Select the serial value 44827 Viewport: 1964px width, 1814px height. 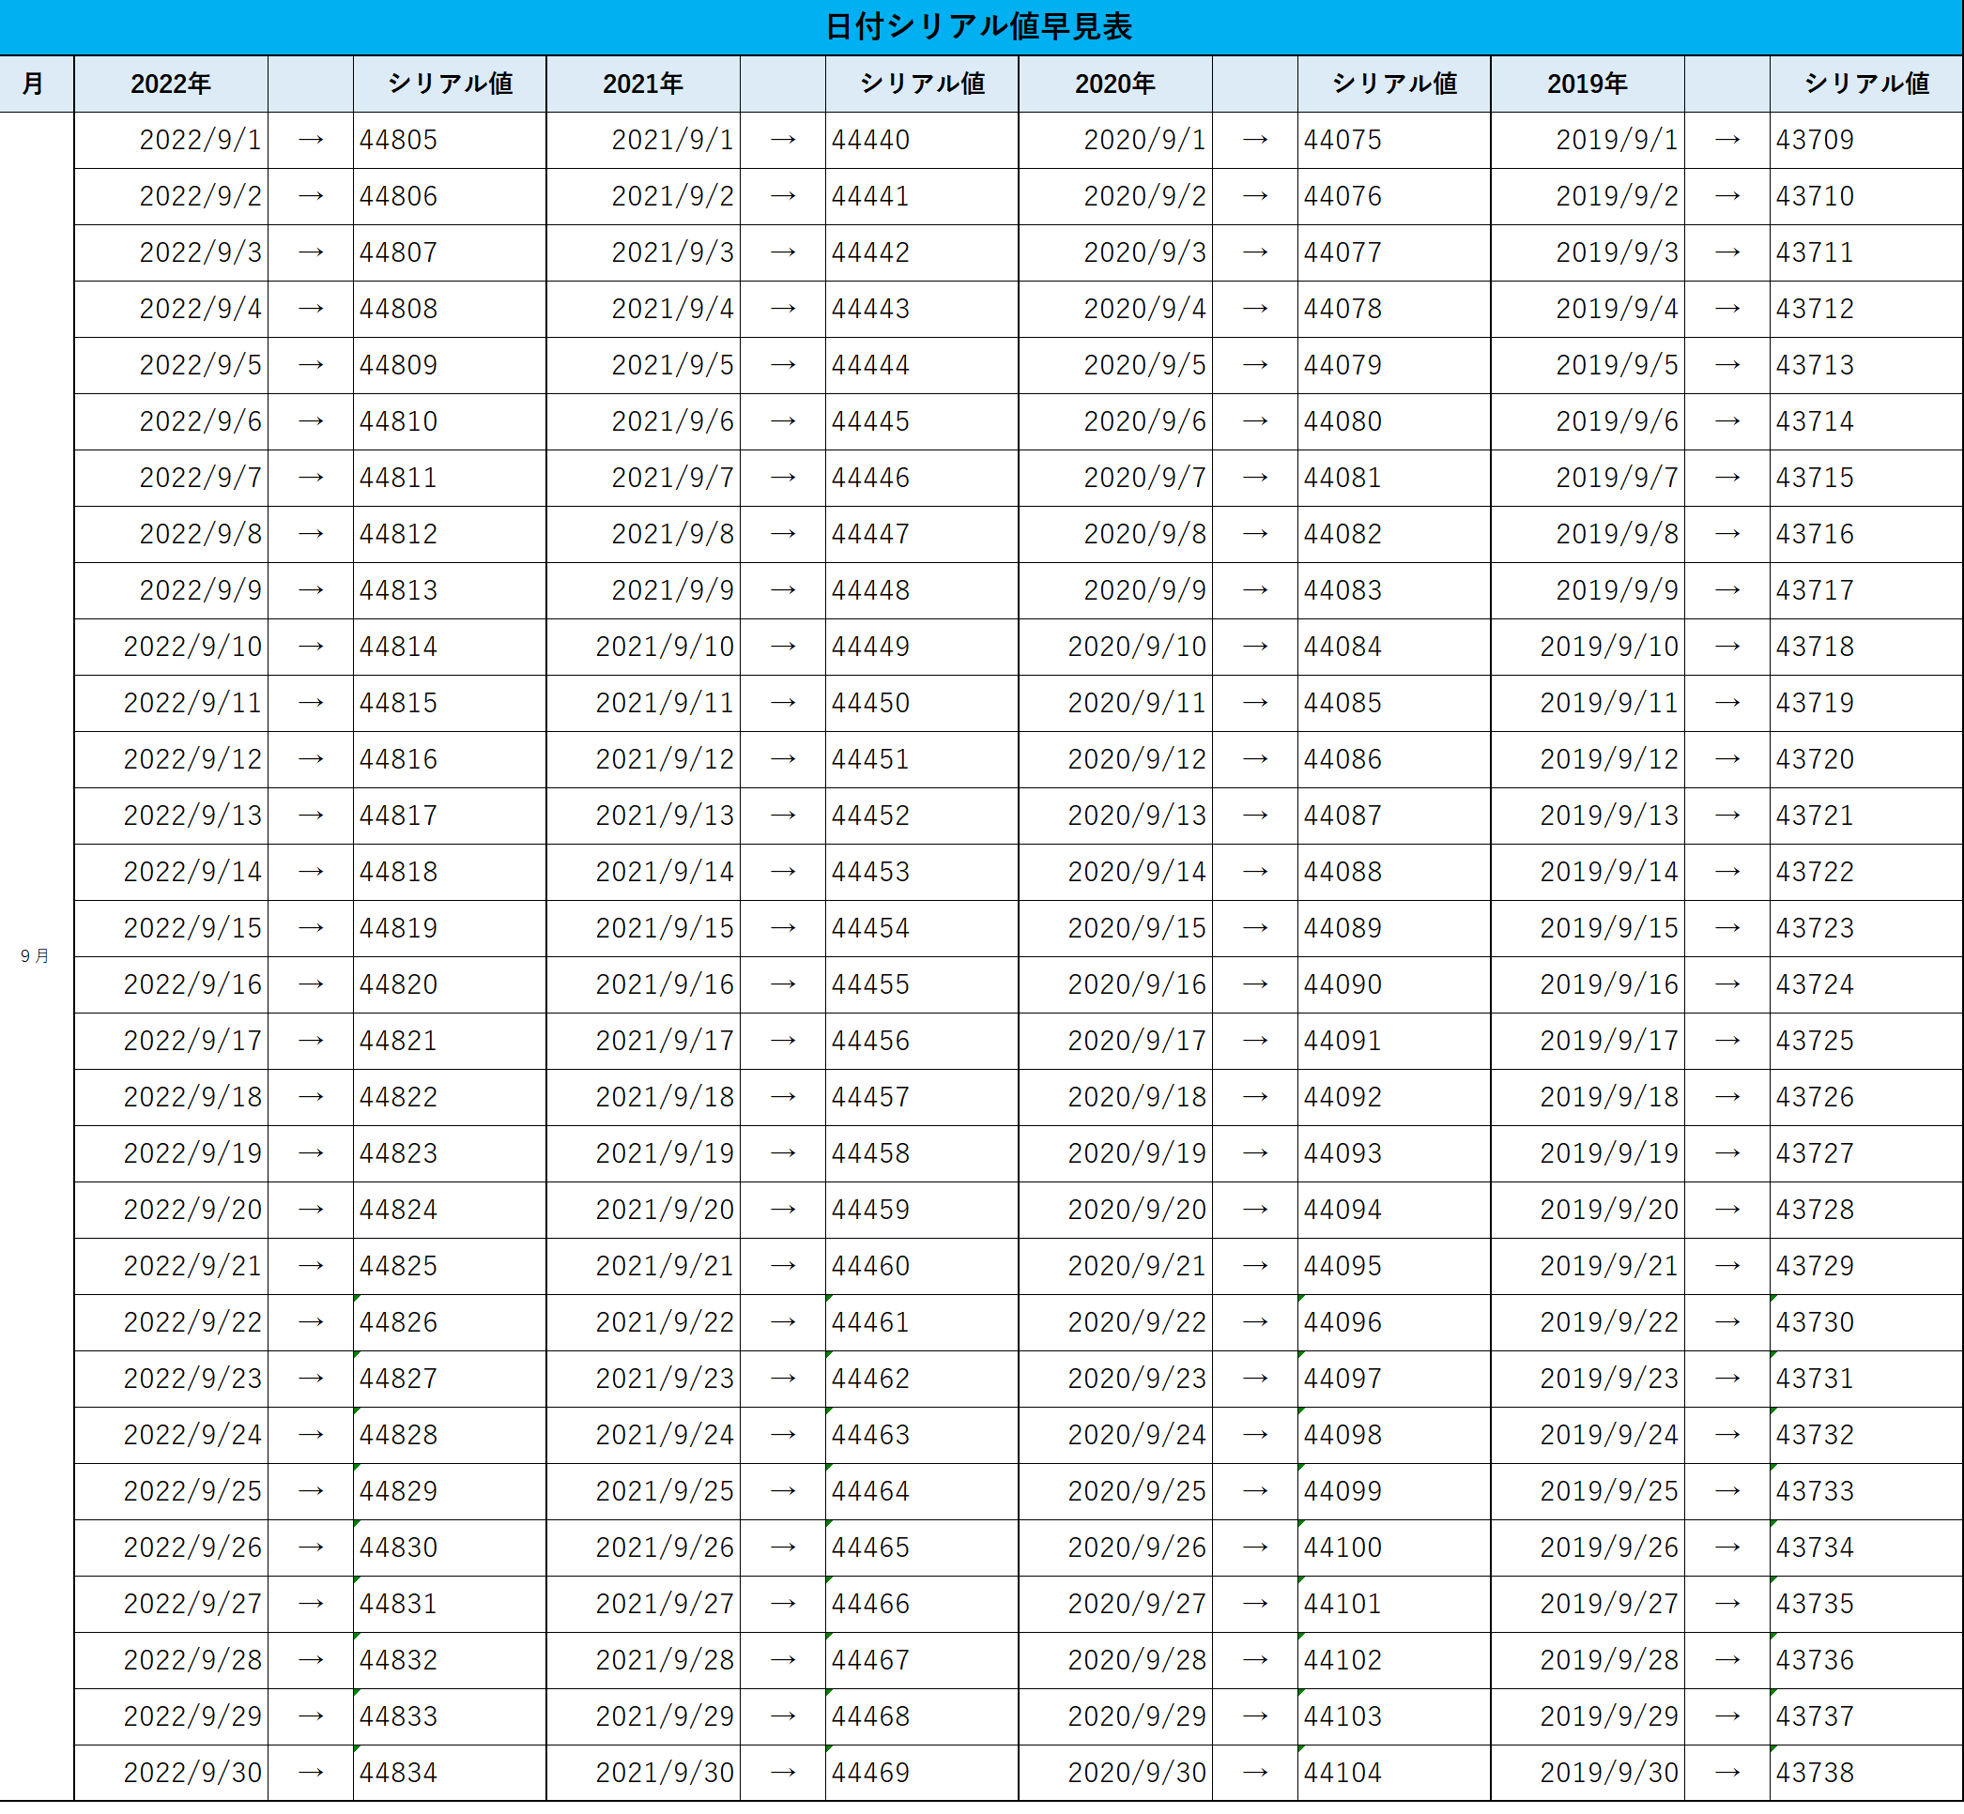[x=450, y=1380]
